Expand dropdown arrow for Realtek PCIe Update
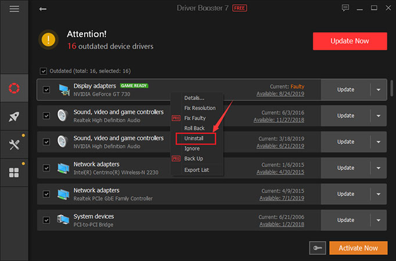The image size is (396, 261). point(379,194)
